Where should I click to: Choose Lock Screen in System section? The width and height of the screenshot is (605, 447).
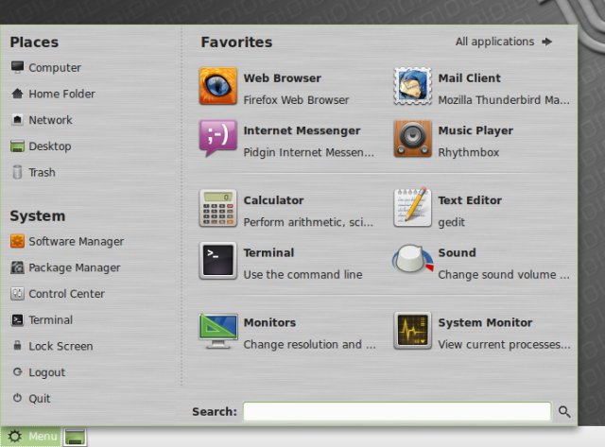coord(60,347)
